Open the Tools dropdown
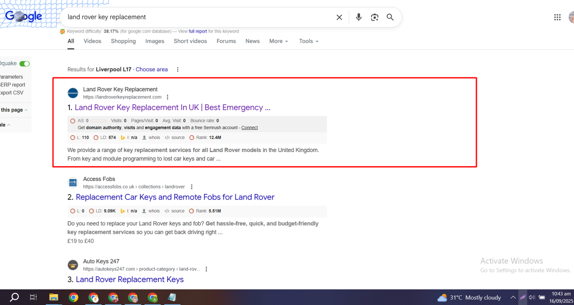 [309, 41]
